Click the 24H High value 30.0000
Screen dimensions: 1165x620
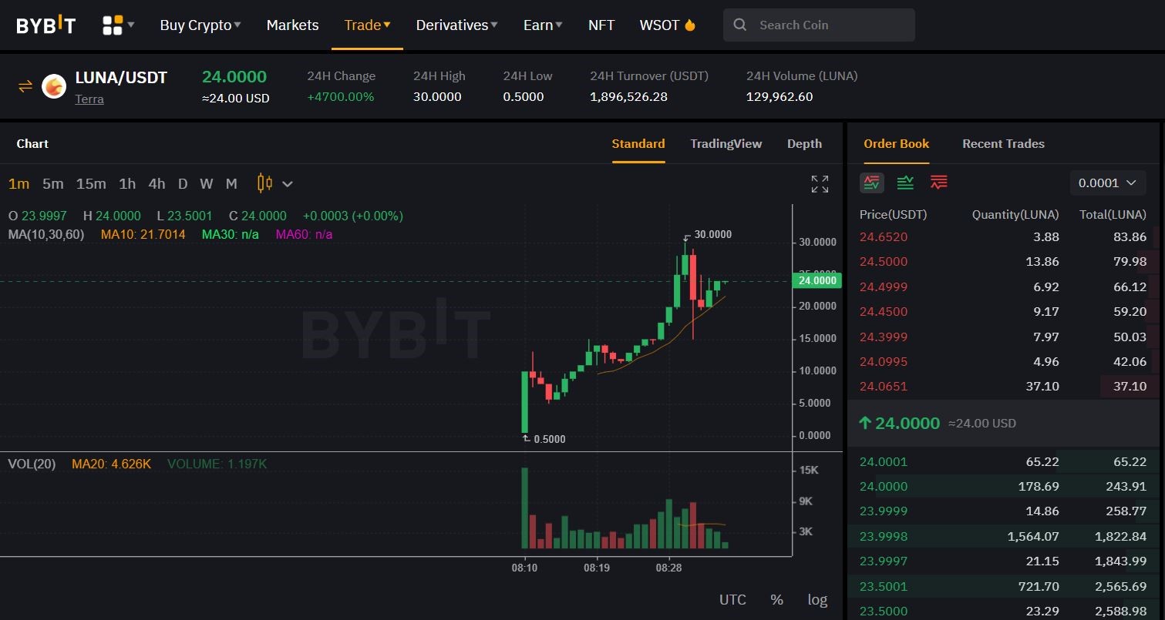pyautogui.click(x=437, y=97)
